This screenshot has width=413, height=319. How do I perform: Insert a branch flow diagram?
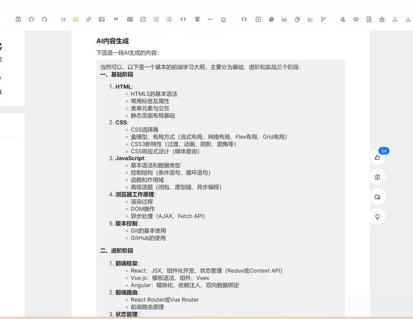(x=323, y=19)
